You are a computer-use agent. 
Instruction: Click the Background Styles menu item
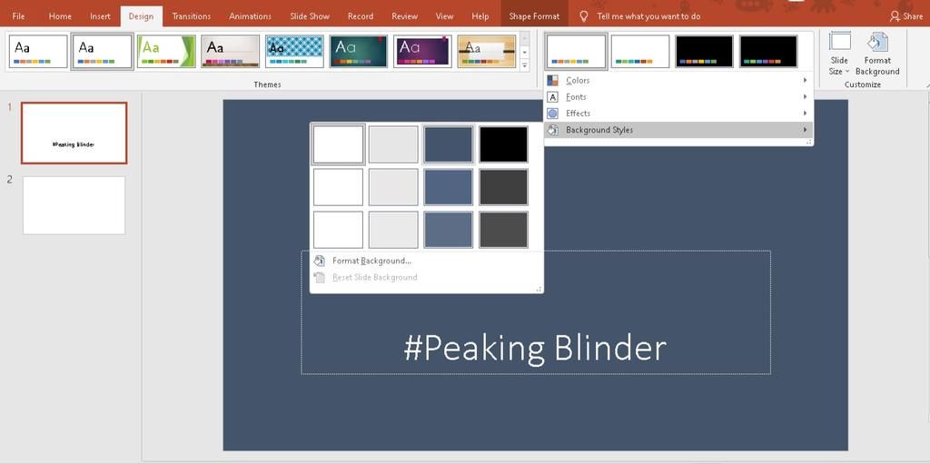coord(678,130)
